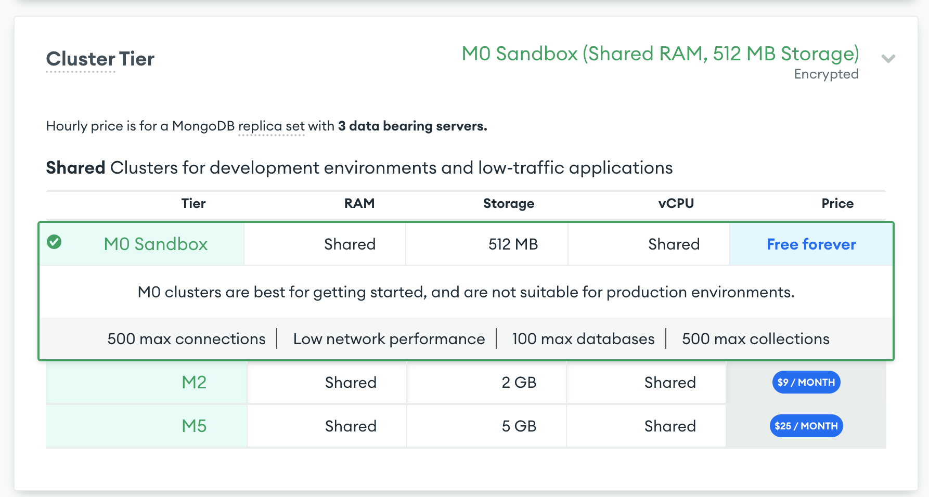Click '500 max connections' text
The height and width of the screenshot is (497, 929).
click(x=186, y=339)
